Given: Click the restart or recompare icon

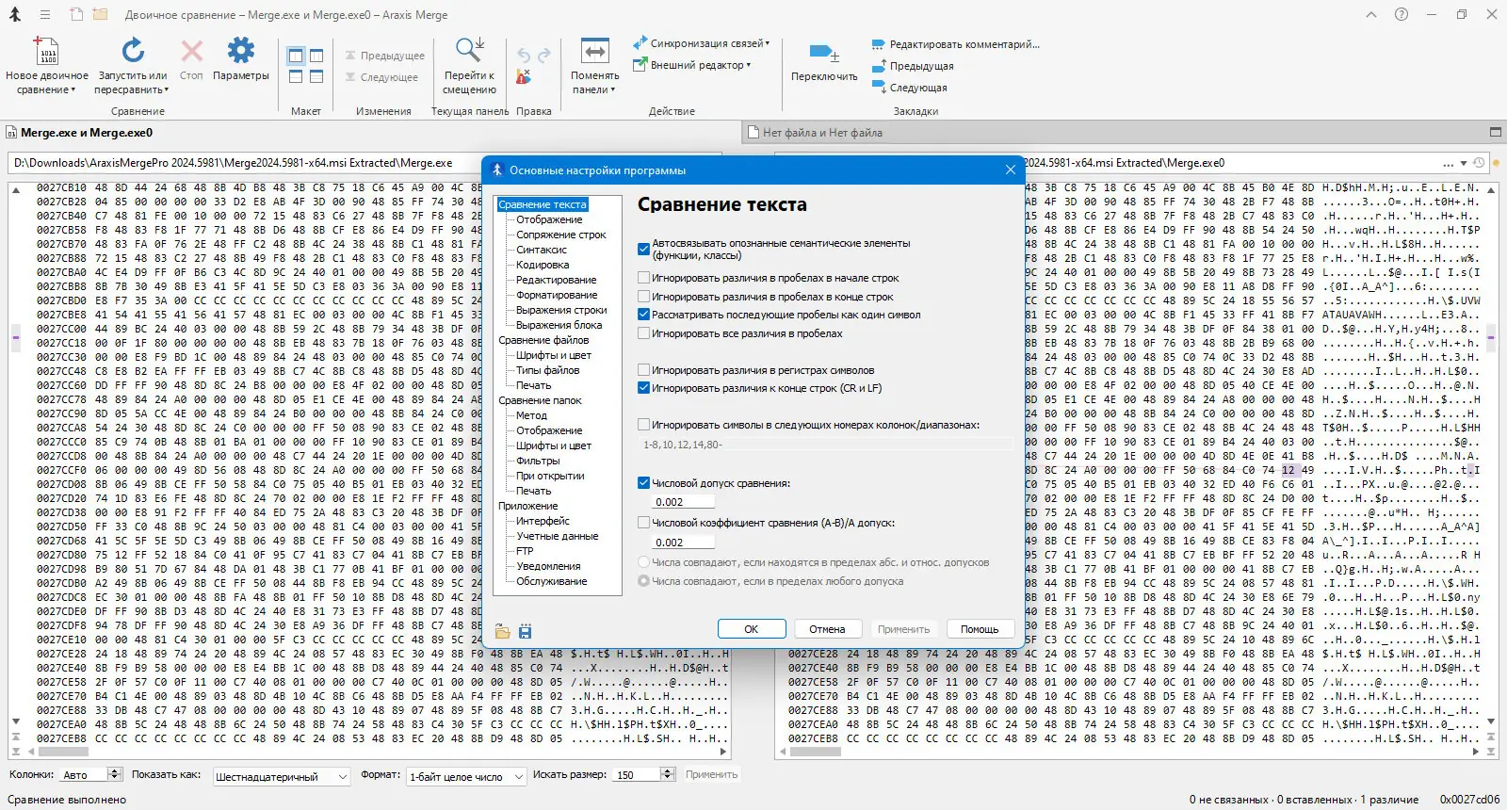Looking at the screenshot, I should point(133,51).
